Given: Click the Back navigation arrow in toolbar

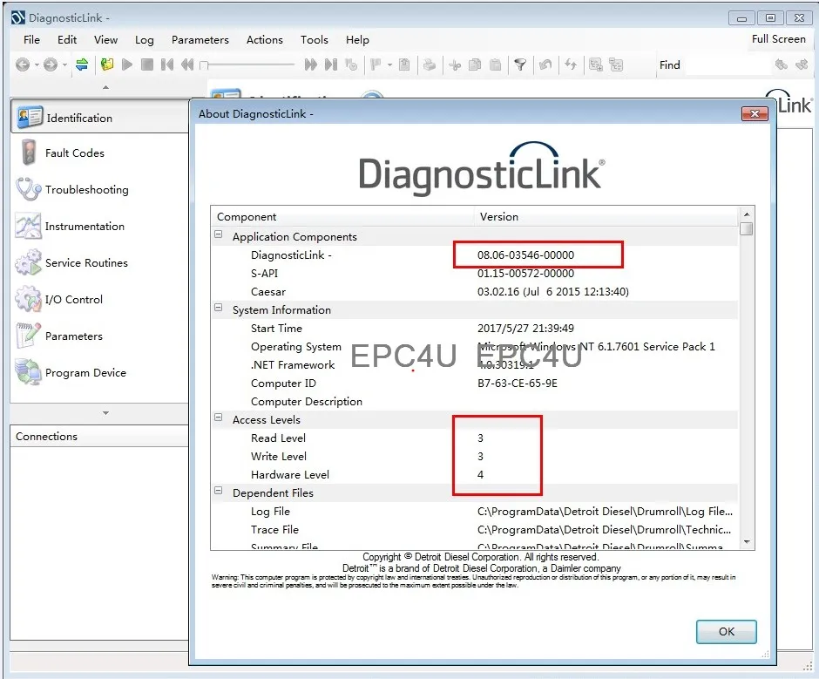Looking at the screenshot, I should coord(23,65).
